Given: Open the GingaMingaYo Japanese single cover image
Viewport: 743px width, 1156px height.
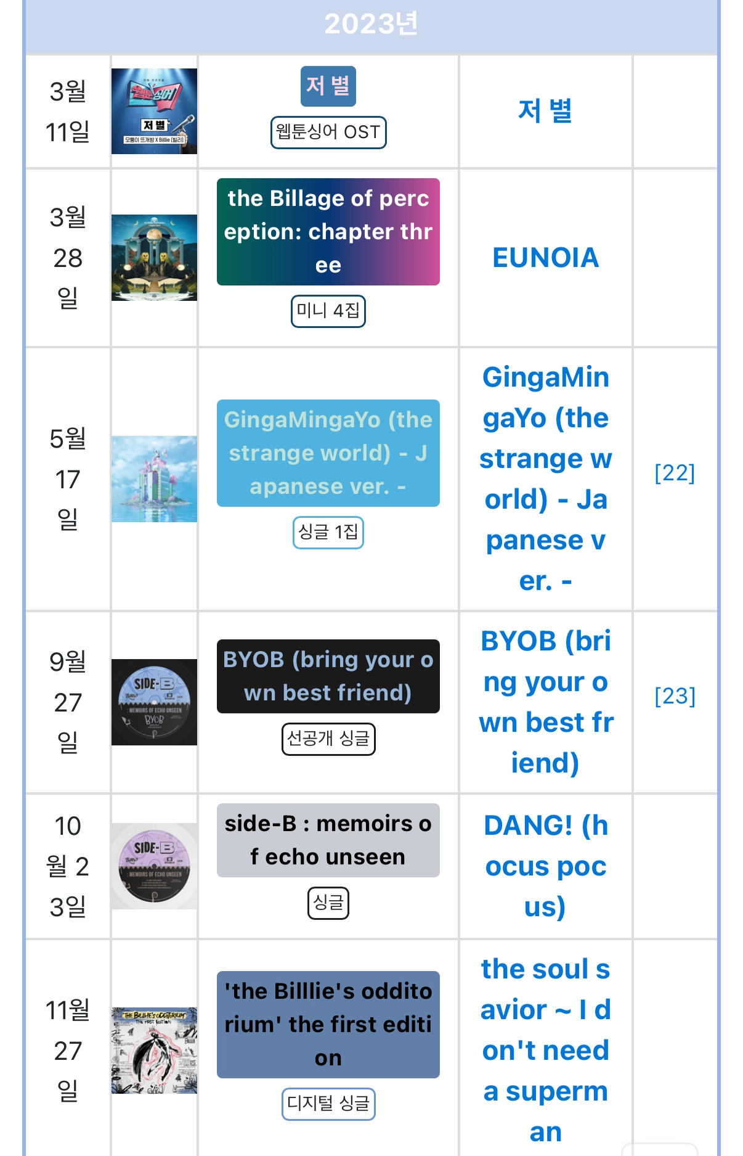Looking at the screenshot, I should [154, 479].
